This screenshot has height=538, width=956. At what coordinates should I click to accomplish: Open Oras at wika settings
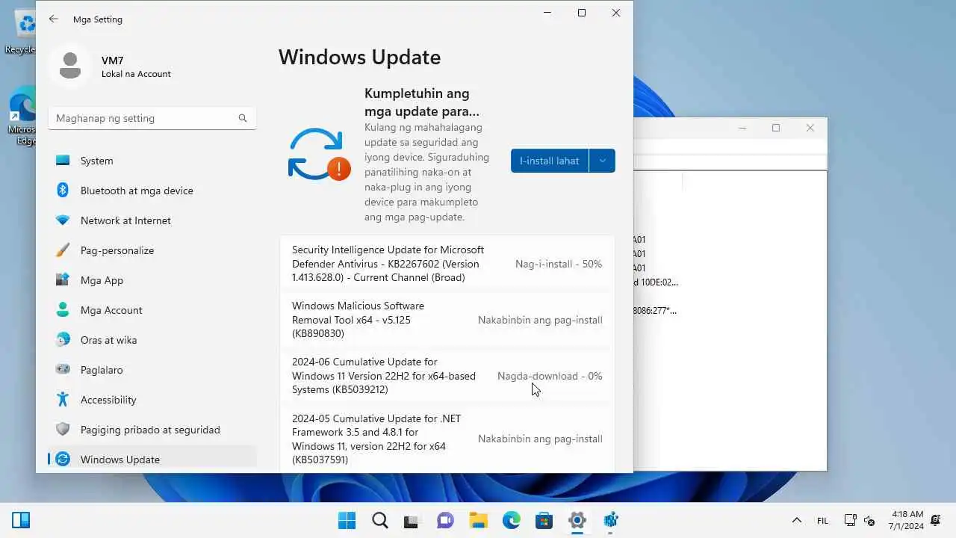pos(152,340)
